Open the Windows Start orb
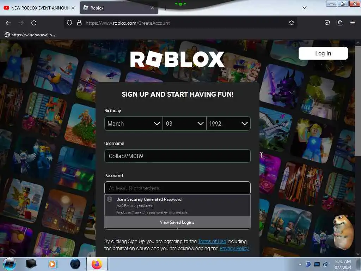This screenshot has height=271, width=361. click(x=10, y=264)
